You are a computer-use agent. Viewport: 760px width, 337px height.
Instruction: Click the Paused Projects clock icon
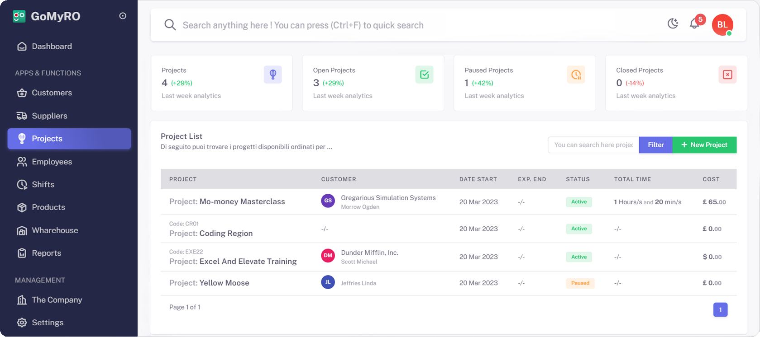(576, 75)
